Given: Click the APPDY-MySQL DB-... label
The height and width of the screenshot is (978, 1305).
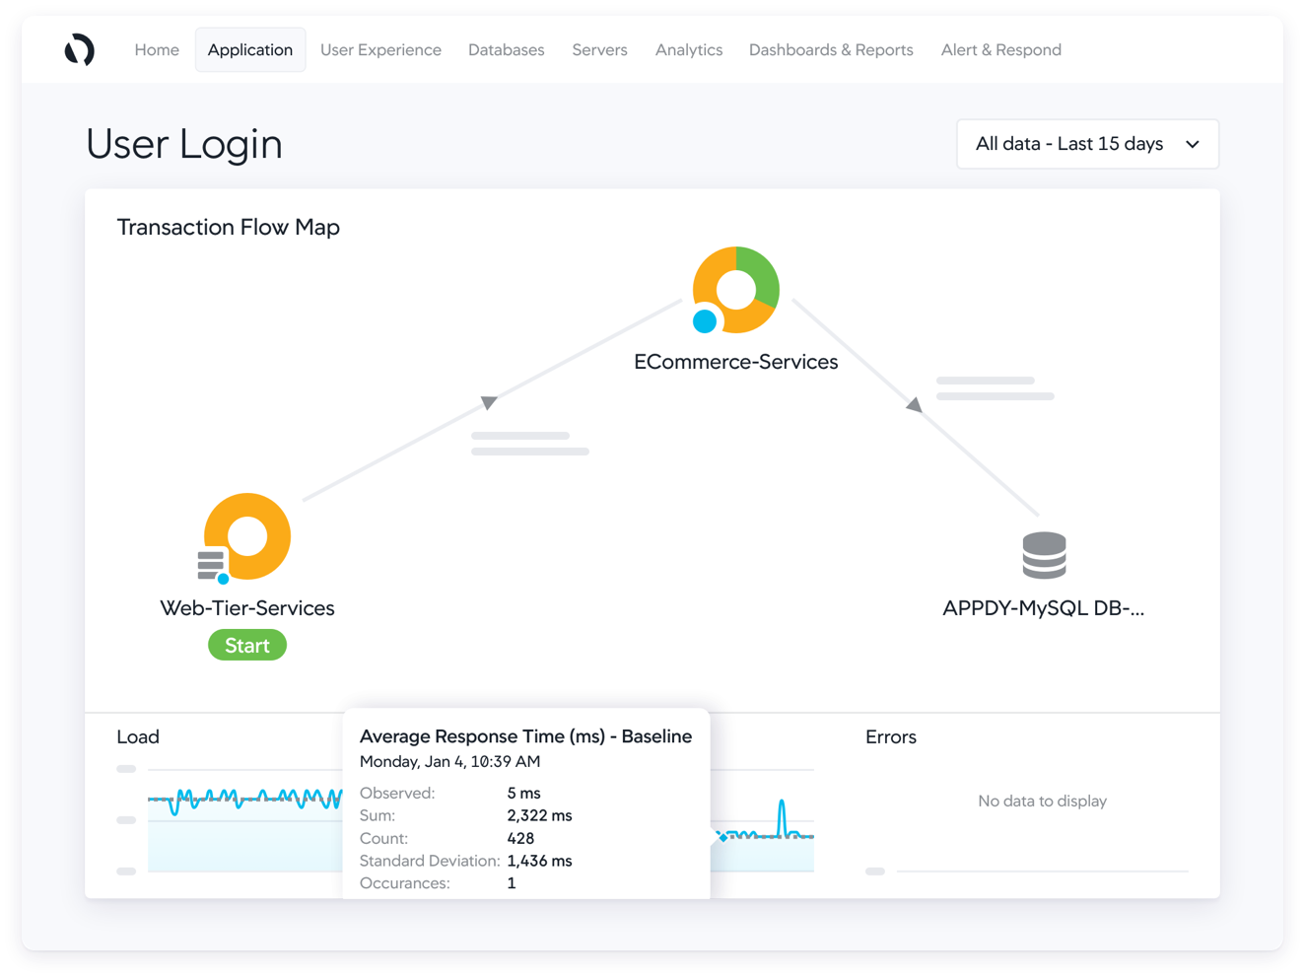Looking at the screenshot, I should click(x=1044, y=608).
